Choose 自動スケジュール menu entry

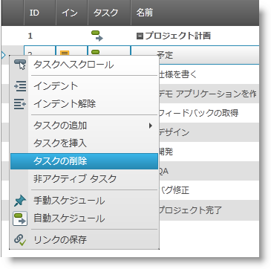click(84, 218)
